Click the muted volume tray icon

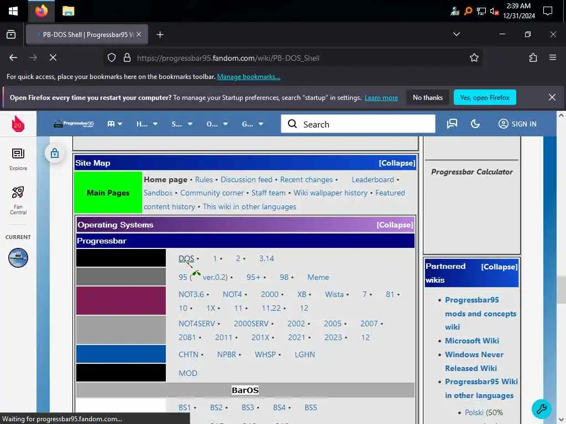point(494,12)
